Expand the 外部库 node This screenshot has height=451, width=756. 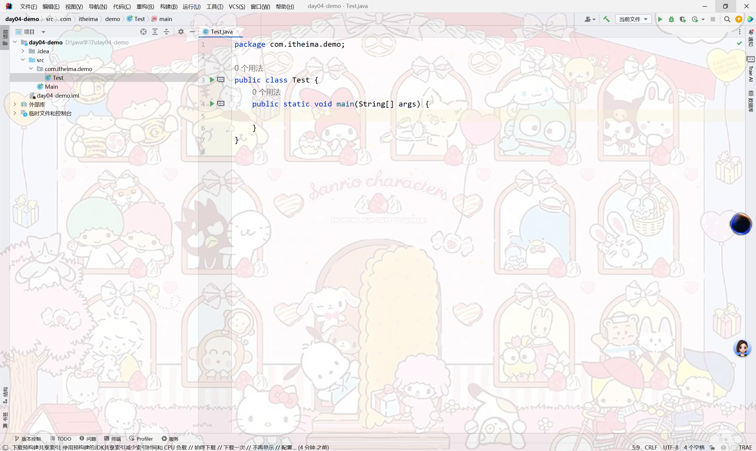point(15,104)
